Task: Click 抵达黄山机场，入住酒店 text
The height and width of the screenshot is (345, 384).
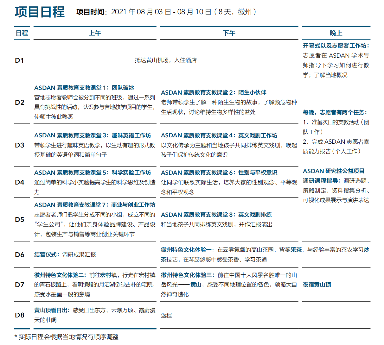Action: (x=166, y=60)
